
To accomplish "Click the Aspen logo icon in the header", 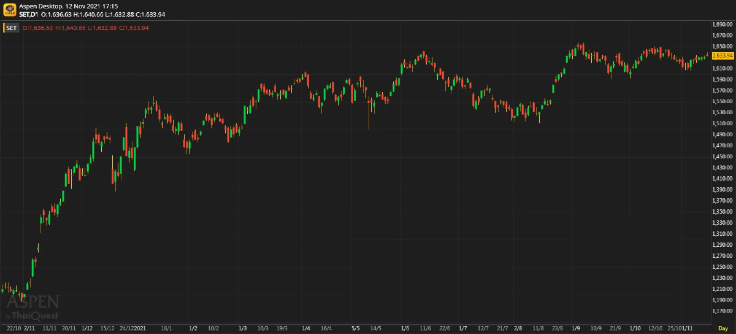I will 9,10.
